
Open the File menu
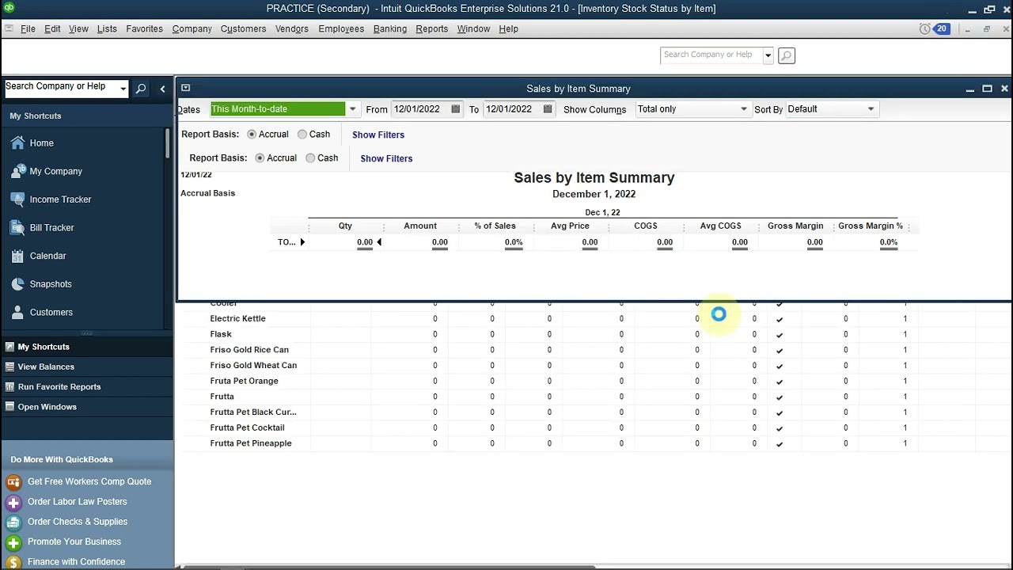(x=28, y=28)
